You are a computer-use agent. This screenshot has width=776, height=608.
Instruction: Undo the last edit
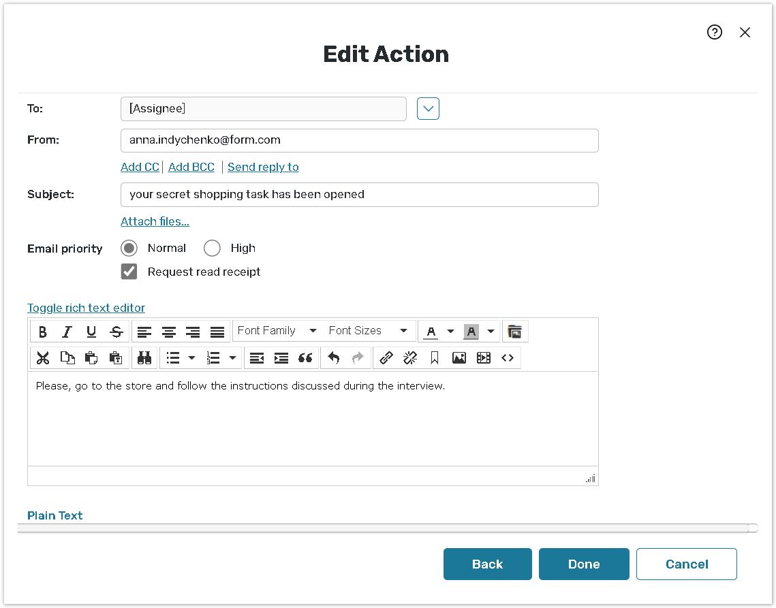[333, 357]
